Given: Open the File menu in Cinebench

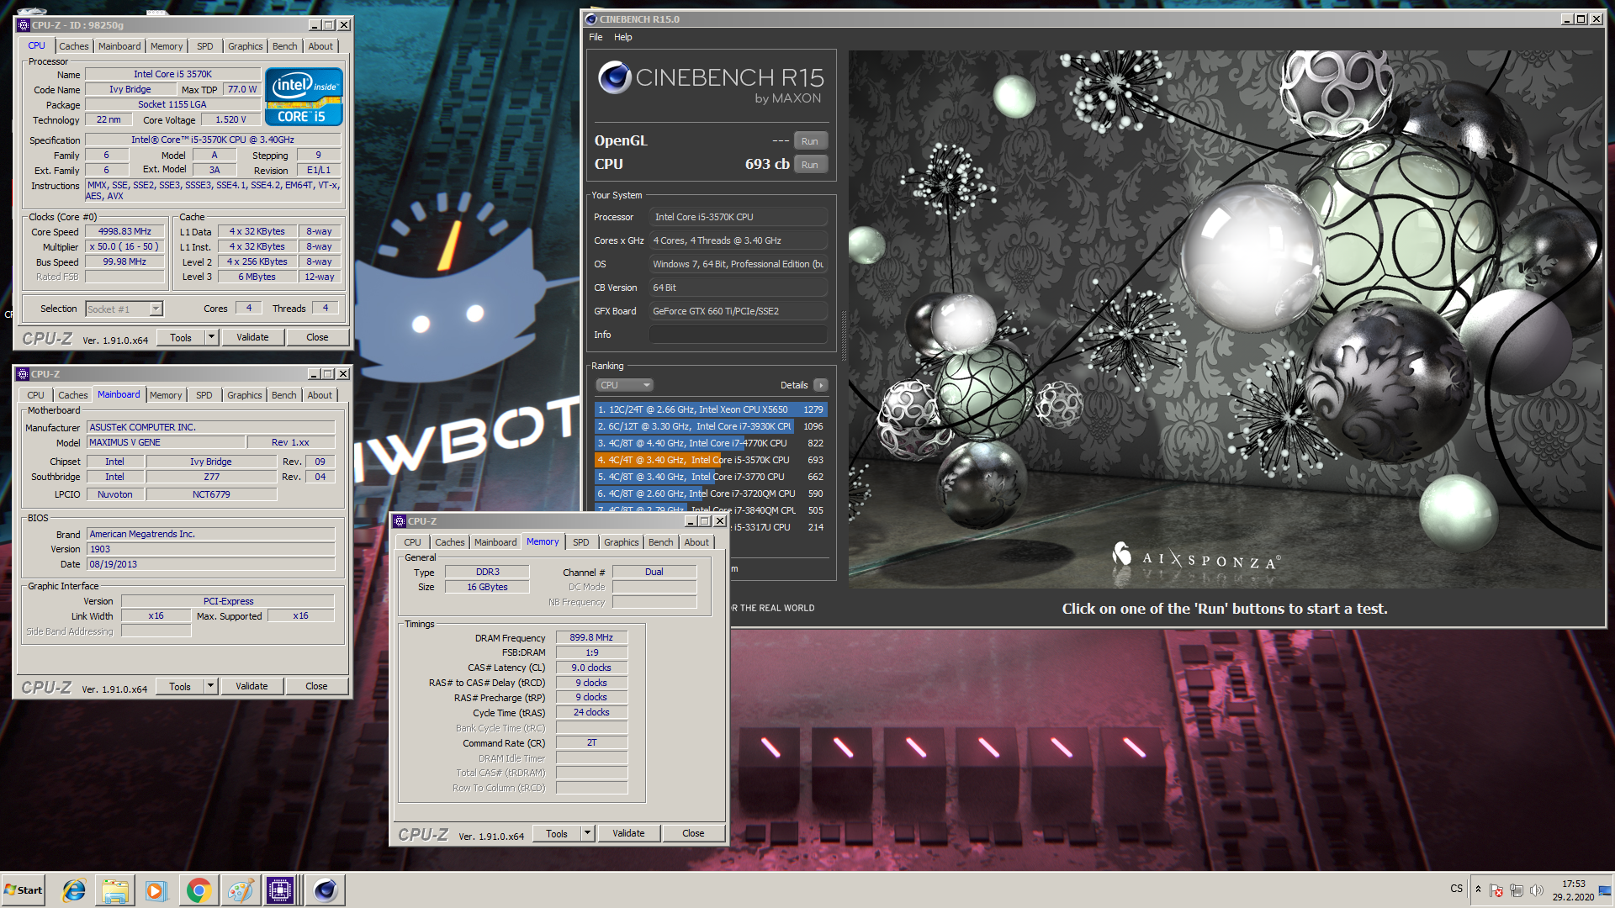Looking at the screenshot, I should 596,37.
